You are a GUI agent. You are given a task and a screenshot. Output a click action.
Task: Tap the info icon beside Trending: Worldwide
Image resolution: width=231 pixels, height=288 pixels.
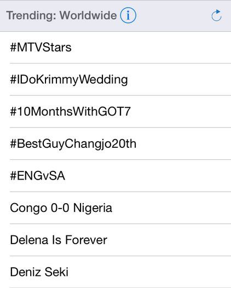128,15
